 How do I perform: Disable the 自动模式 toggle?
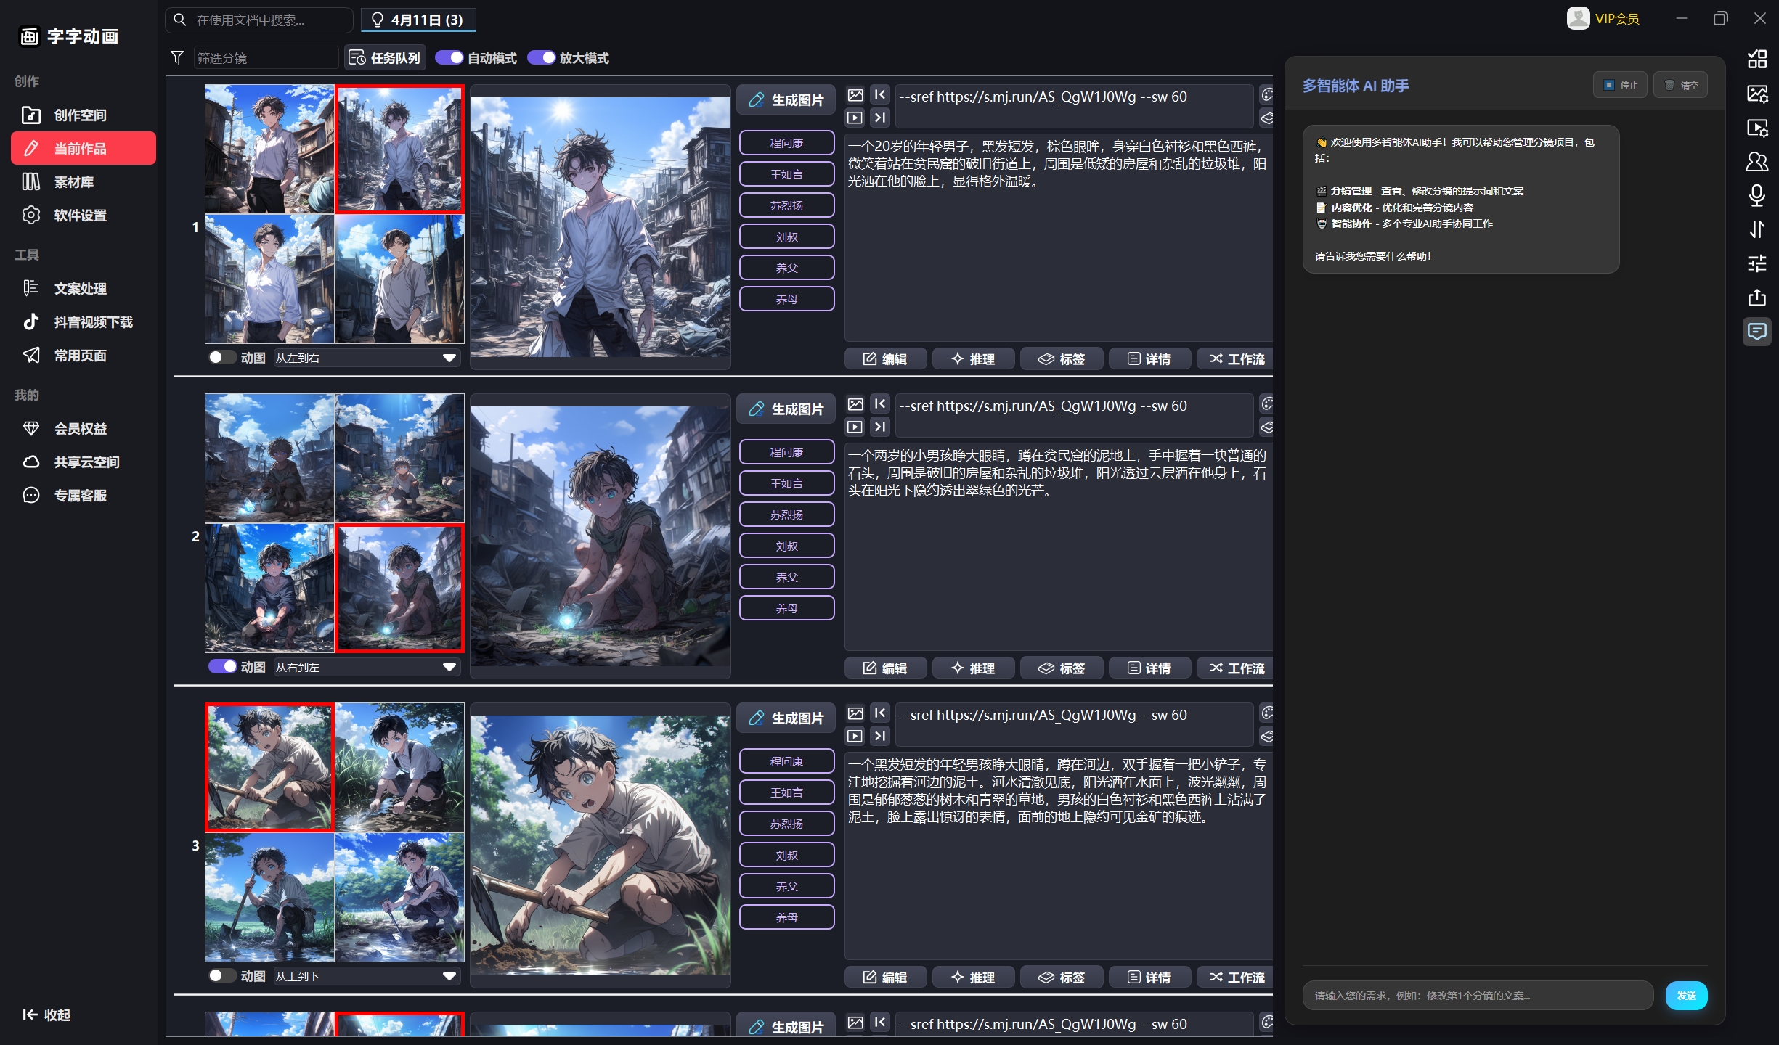click(x=449, y=57)
